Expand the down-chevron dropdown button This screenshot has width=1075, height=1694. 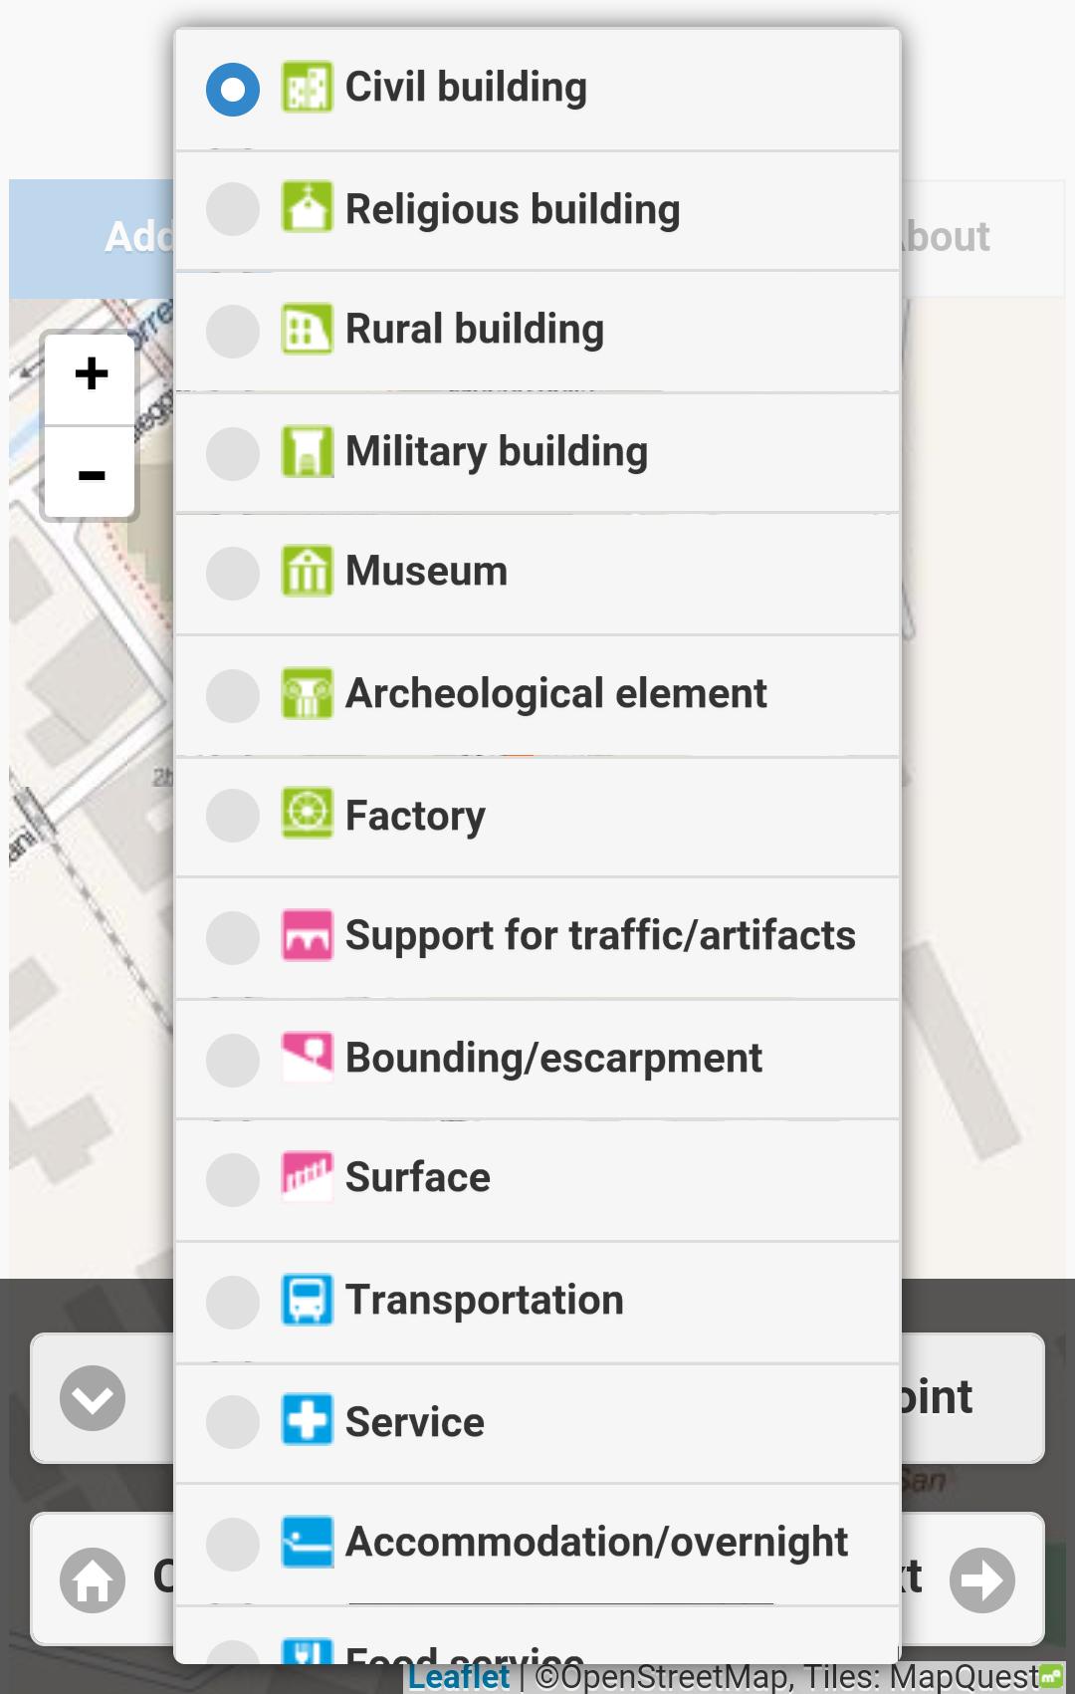[x=93, y=1398]
